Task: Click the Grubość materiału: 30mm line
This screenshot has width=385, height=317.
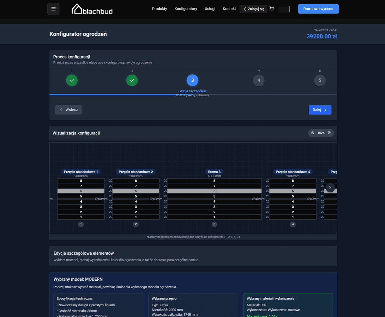Action: coord(77,311)
